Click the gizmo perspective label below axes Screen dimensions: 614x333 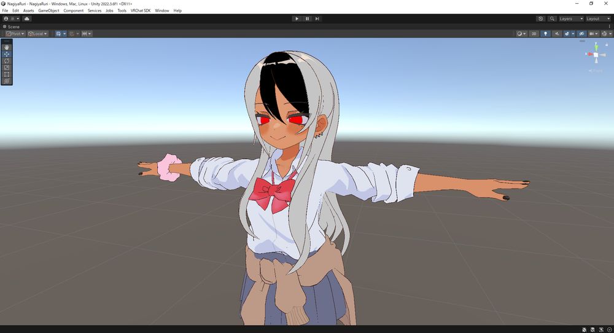tap(596, 71)
